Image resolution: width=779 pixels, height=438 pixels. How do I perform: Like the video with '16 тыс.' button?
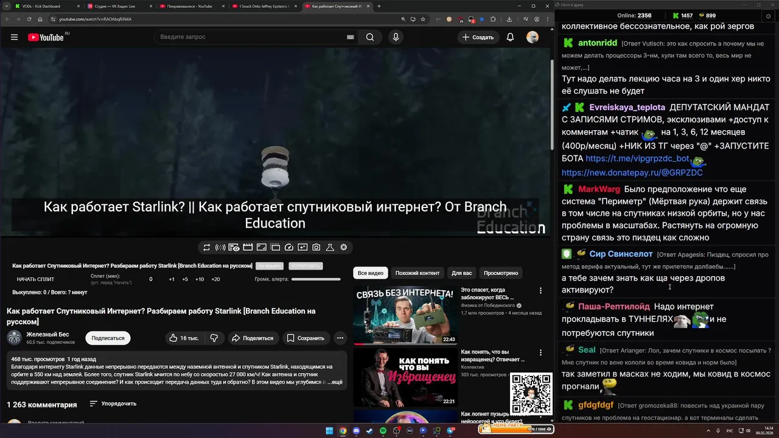(x=184, y=338)
